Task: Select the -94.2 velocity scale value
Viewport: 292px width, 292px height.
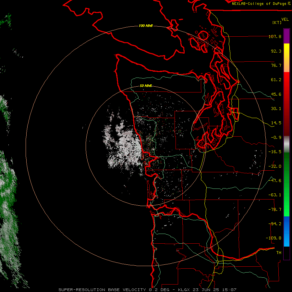Action: tap(275, 224)
